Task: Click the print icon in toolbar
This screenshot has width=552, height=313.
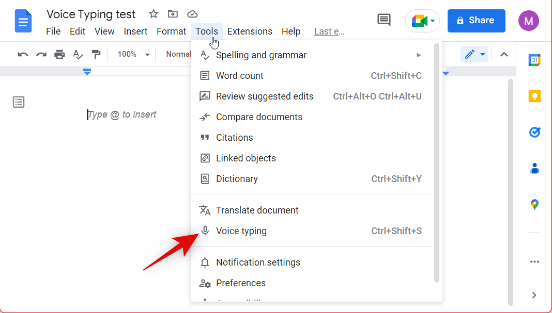Action: tap(59, 54)
